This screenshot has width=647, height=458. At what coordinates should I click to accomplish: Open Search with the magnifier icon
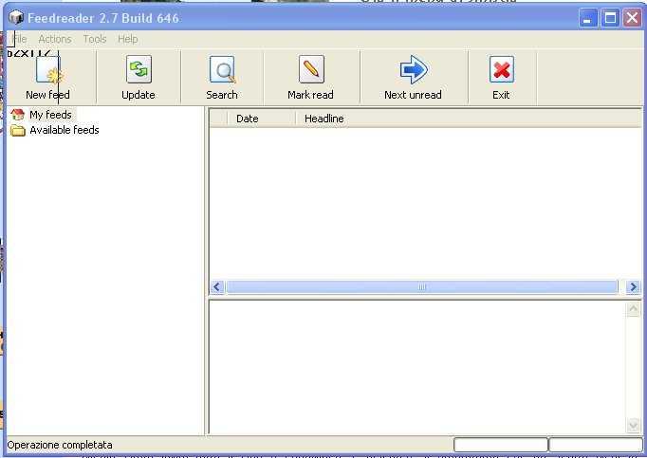(222, 70)
